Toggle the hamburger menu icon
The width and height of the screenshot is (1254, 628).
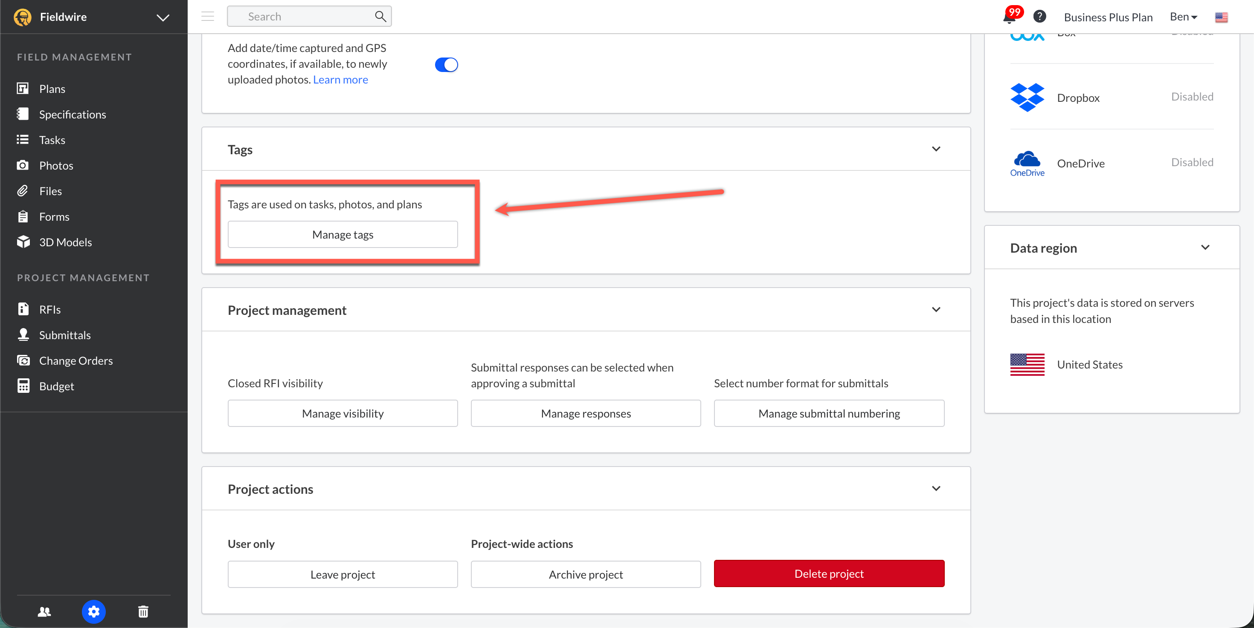pyautogui.click(x=208, y=17)
